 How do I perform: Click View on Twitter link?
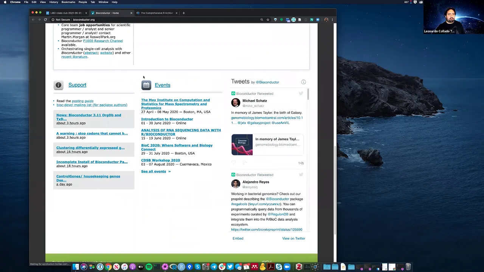point(293,238)
